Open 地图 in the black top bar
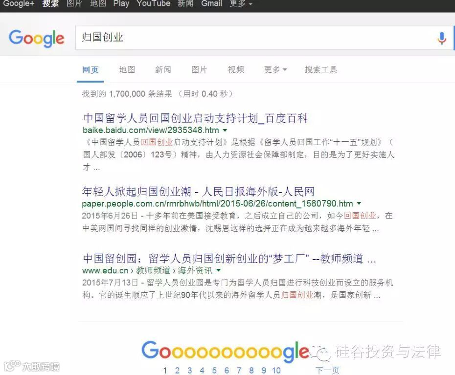 [x=98, y=4]
